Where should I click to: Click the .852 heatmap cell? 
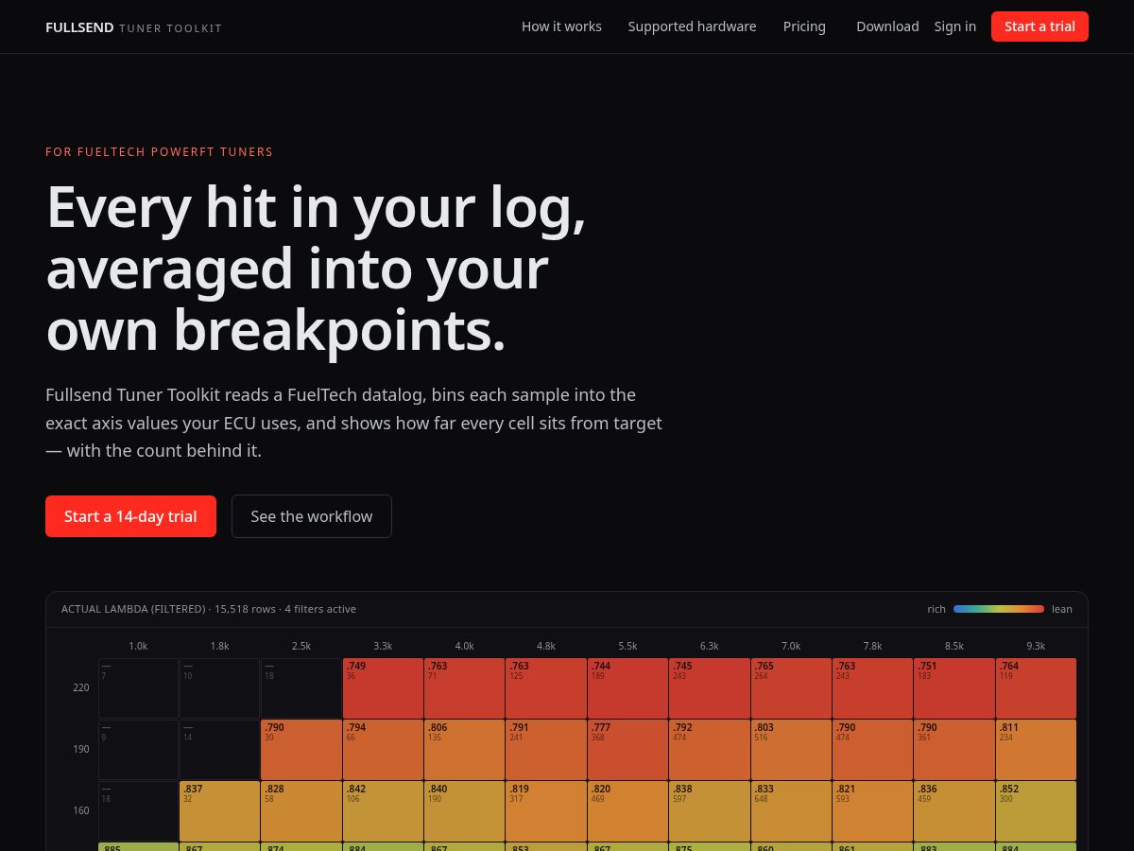pos(1036,811)
